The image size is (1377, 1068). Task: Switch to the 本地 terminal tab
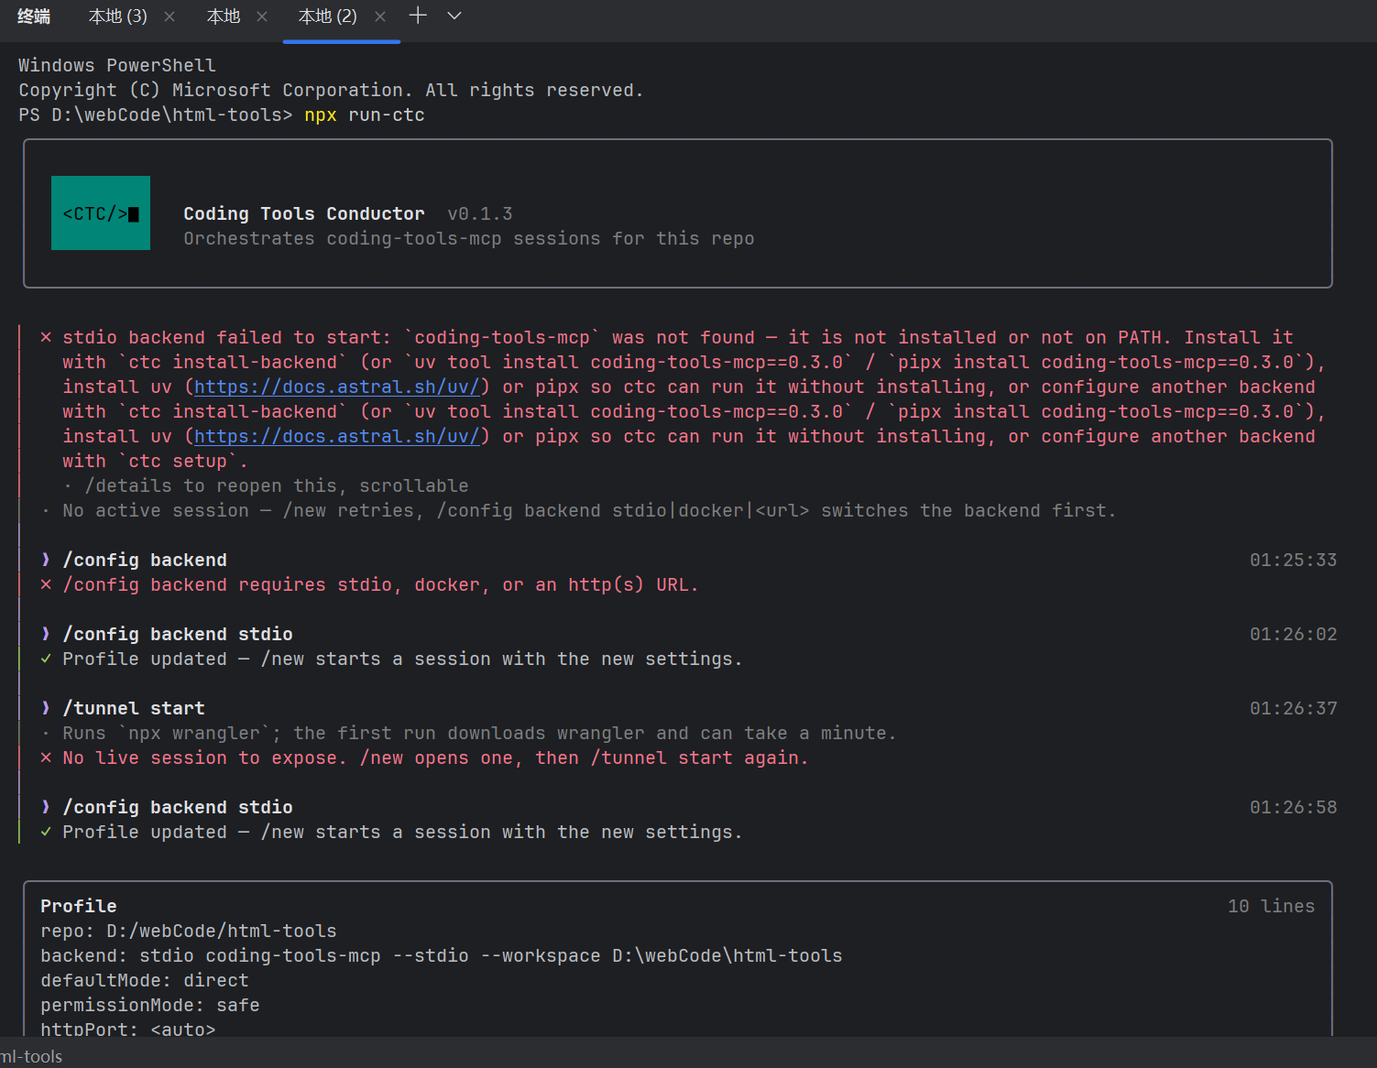pyautogui.click(x=224, y=16)
